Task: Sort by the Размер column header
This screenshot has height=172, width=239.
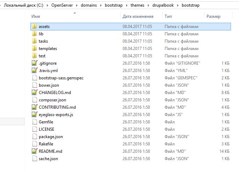Action: point(213,16)
